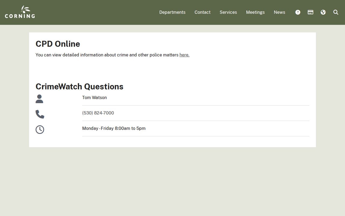Expand the Services menu
The height and width of the screenshot is (216, 345).
(x=228, y=12)
